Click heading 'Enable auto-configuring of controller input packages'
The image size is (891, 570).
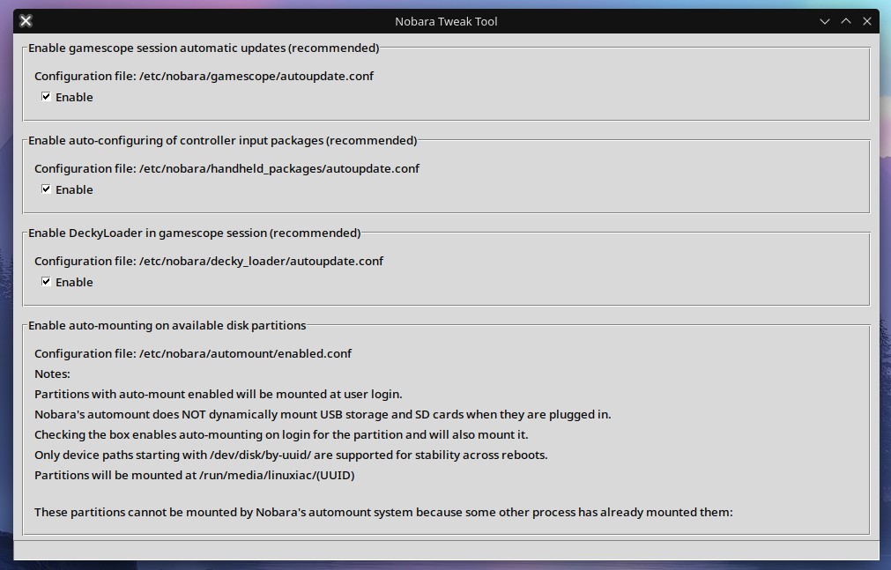[x=223, y=140]
